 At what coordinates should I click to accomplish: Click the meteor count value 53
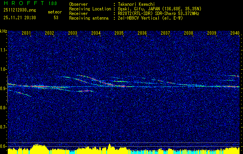(x=56, y=18)
